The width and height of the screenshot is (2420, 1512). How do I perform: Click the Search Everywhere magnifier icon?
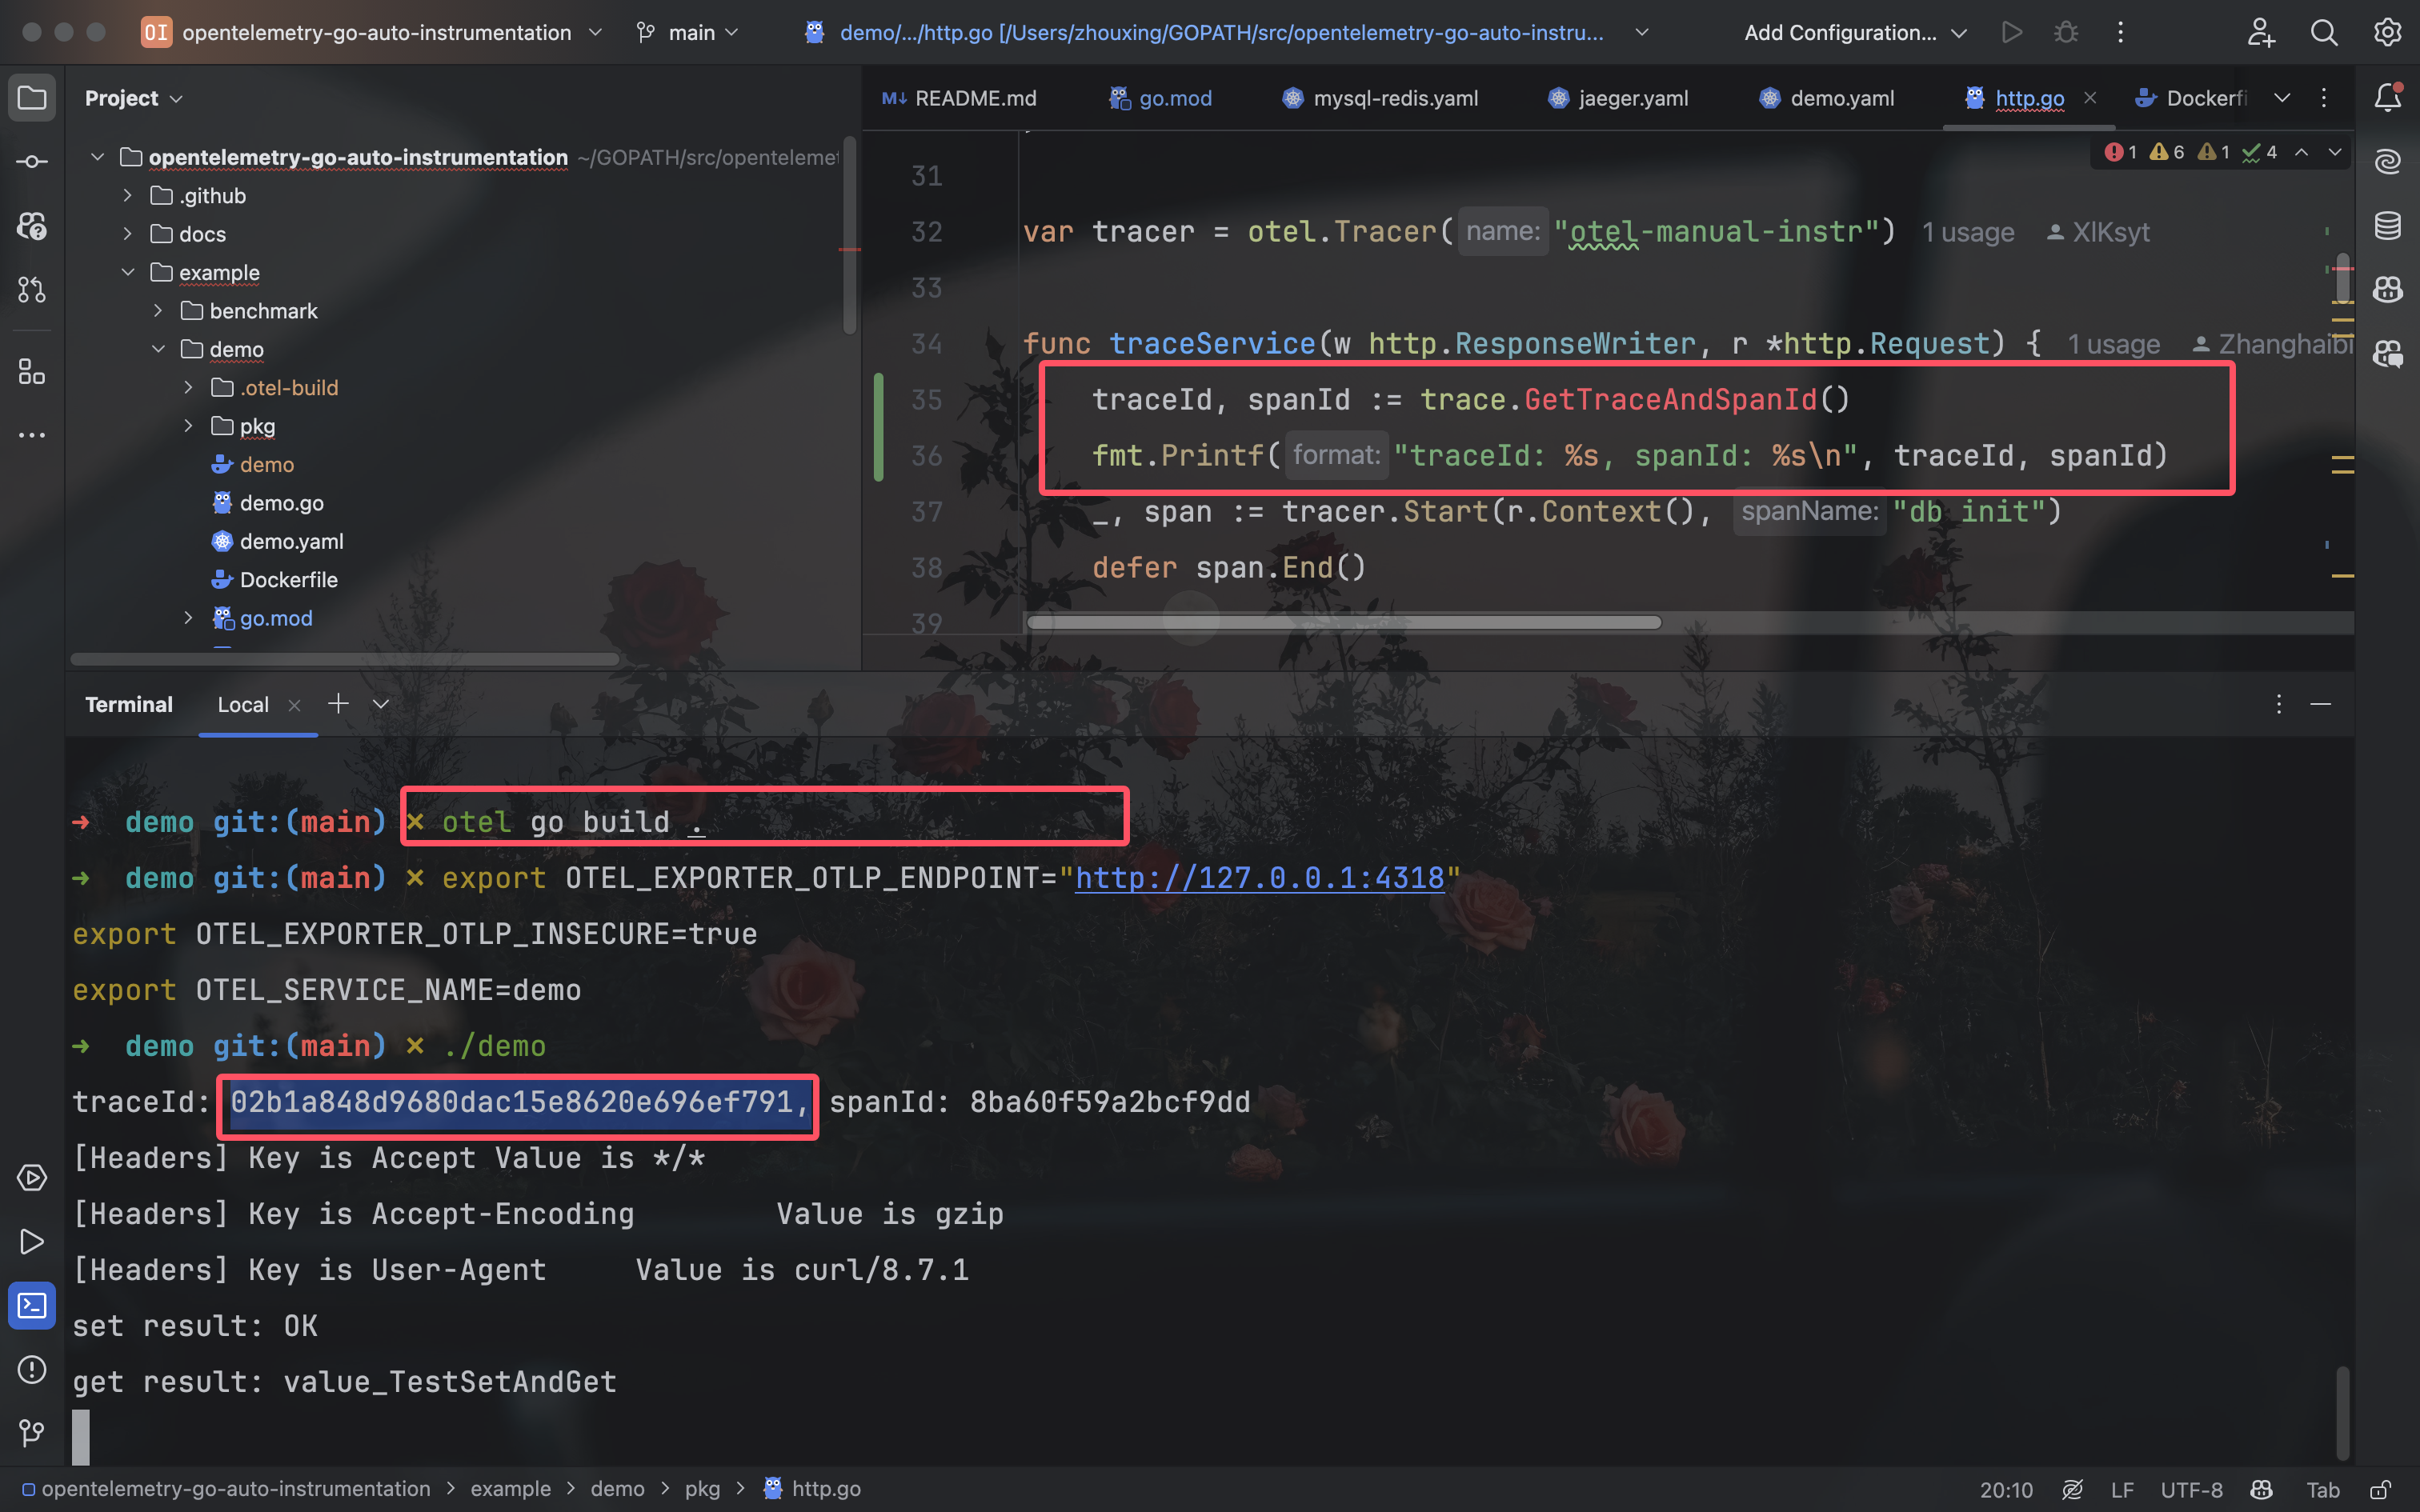tap(2323, 33)
